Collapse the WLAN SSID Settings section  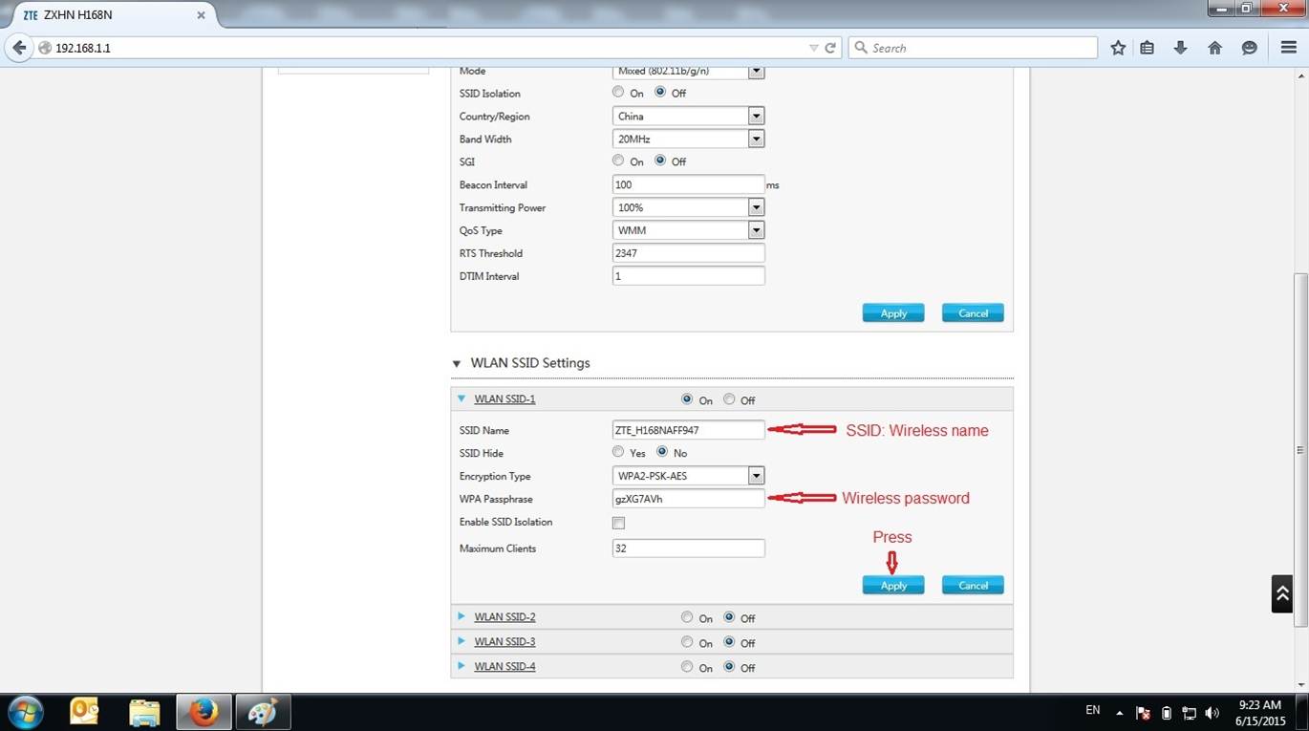(x=457, y=364)
